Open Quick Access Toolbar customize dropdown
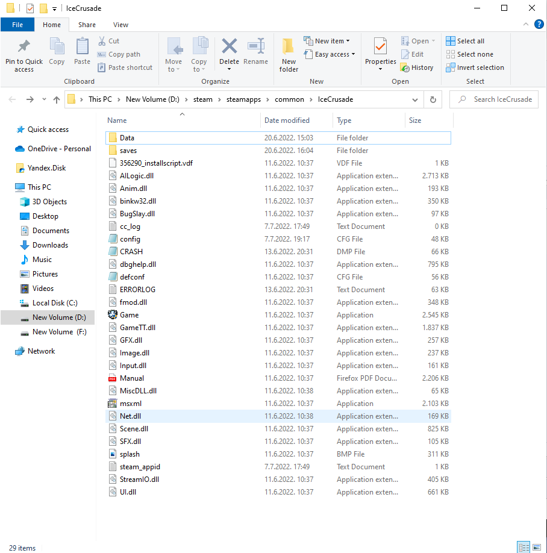The image size is (547, 553). pyautogui.click(x=54, y=8)
